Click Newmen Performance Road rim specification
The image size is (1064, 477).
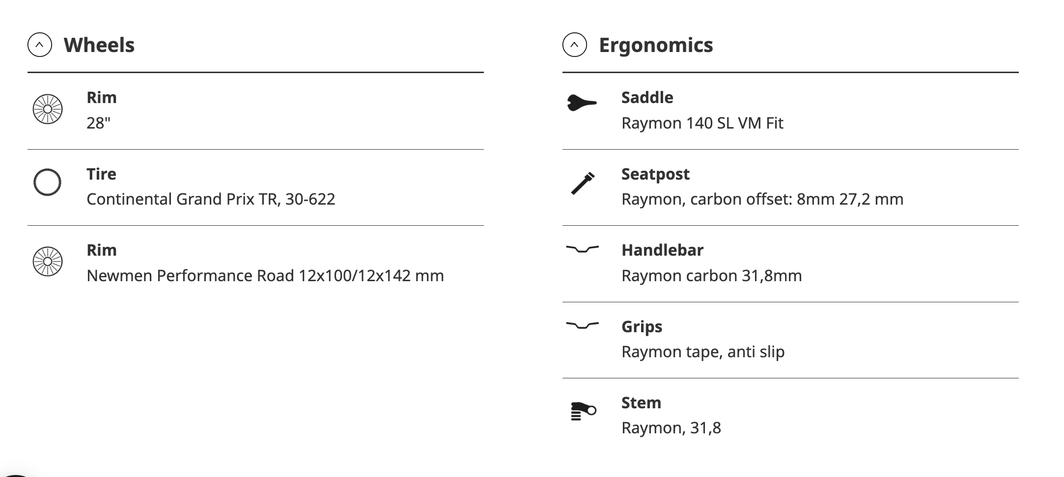pos(265,276)
